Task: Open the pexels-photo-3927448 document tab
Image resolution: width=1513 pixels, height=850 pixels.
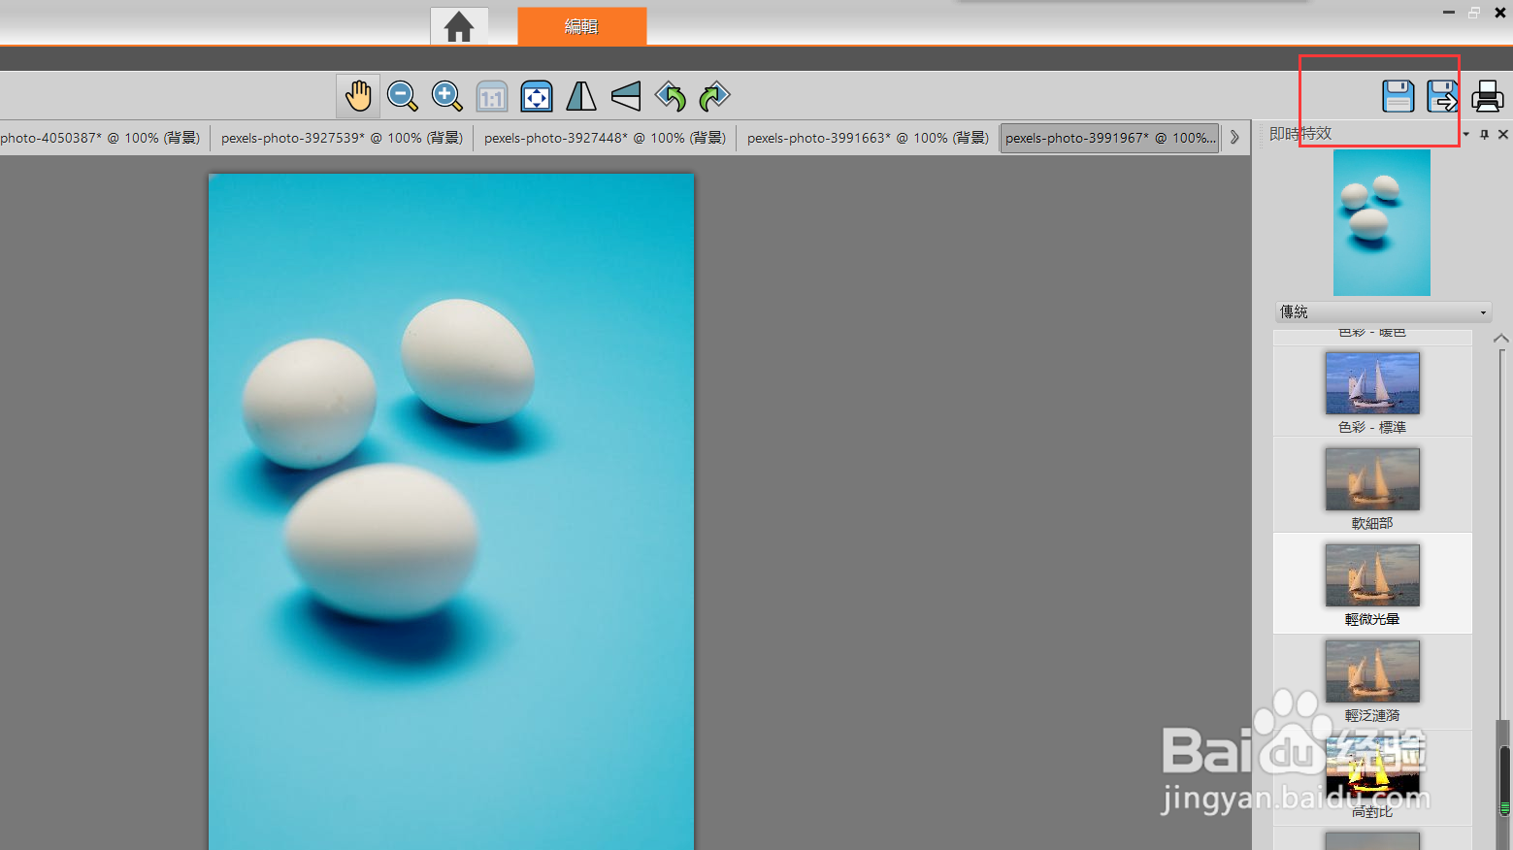Action: coord(605,138)
